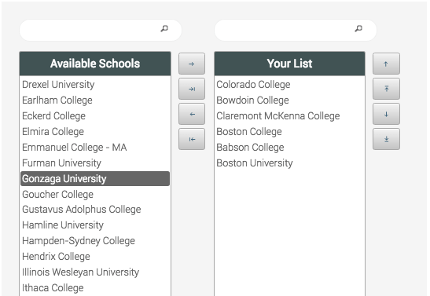Pick Hendrix College

pos(95,256)
